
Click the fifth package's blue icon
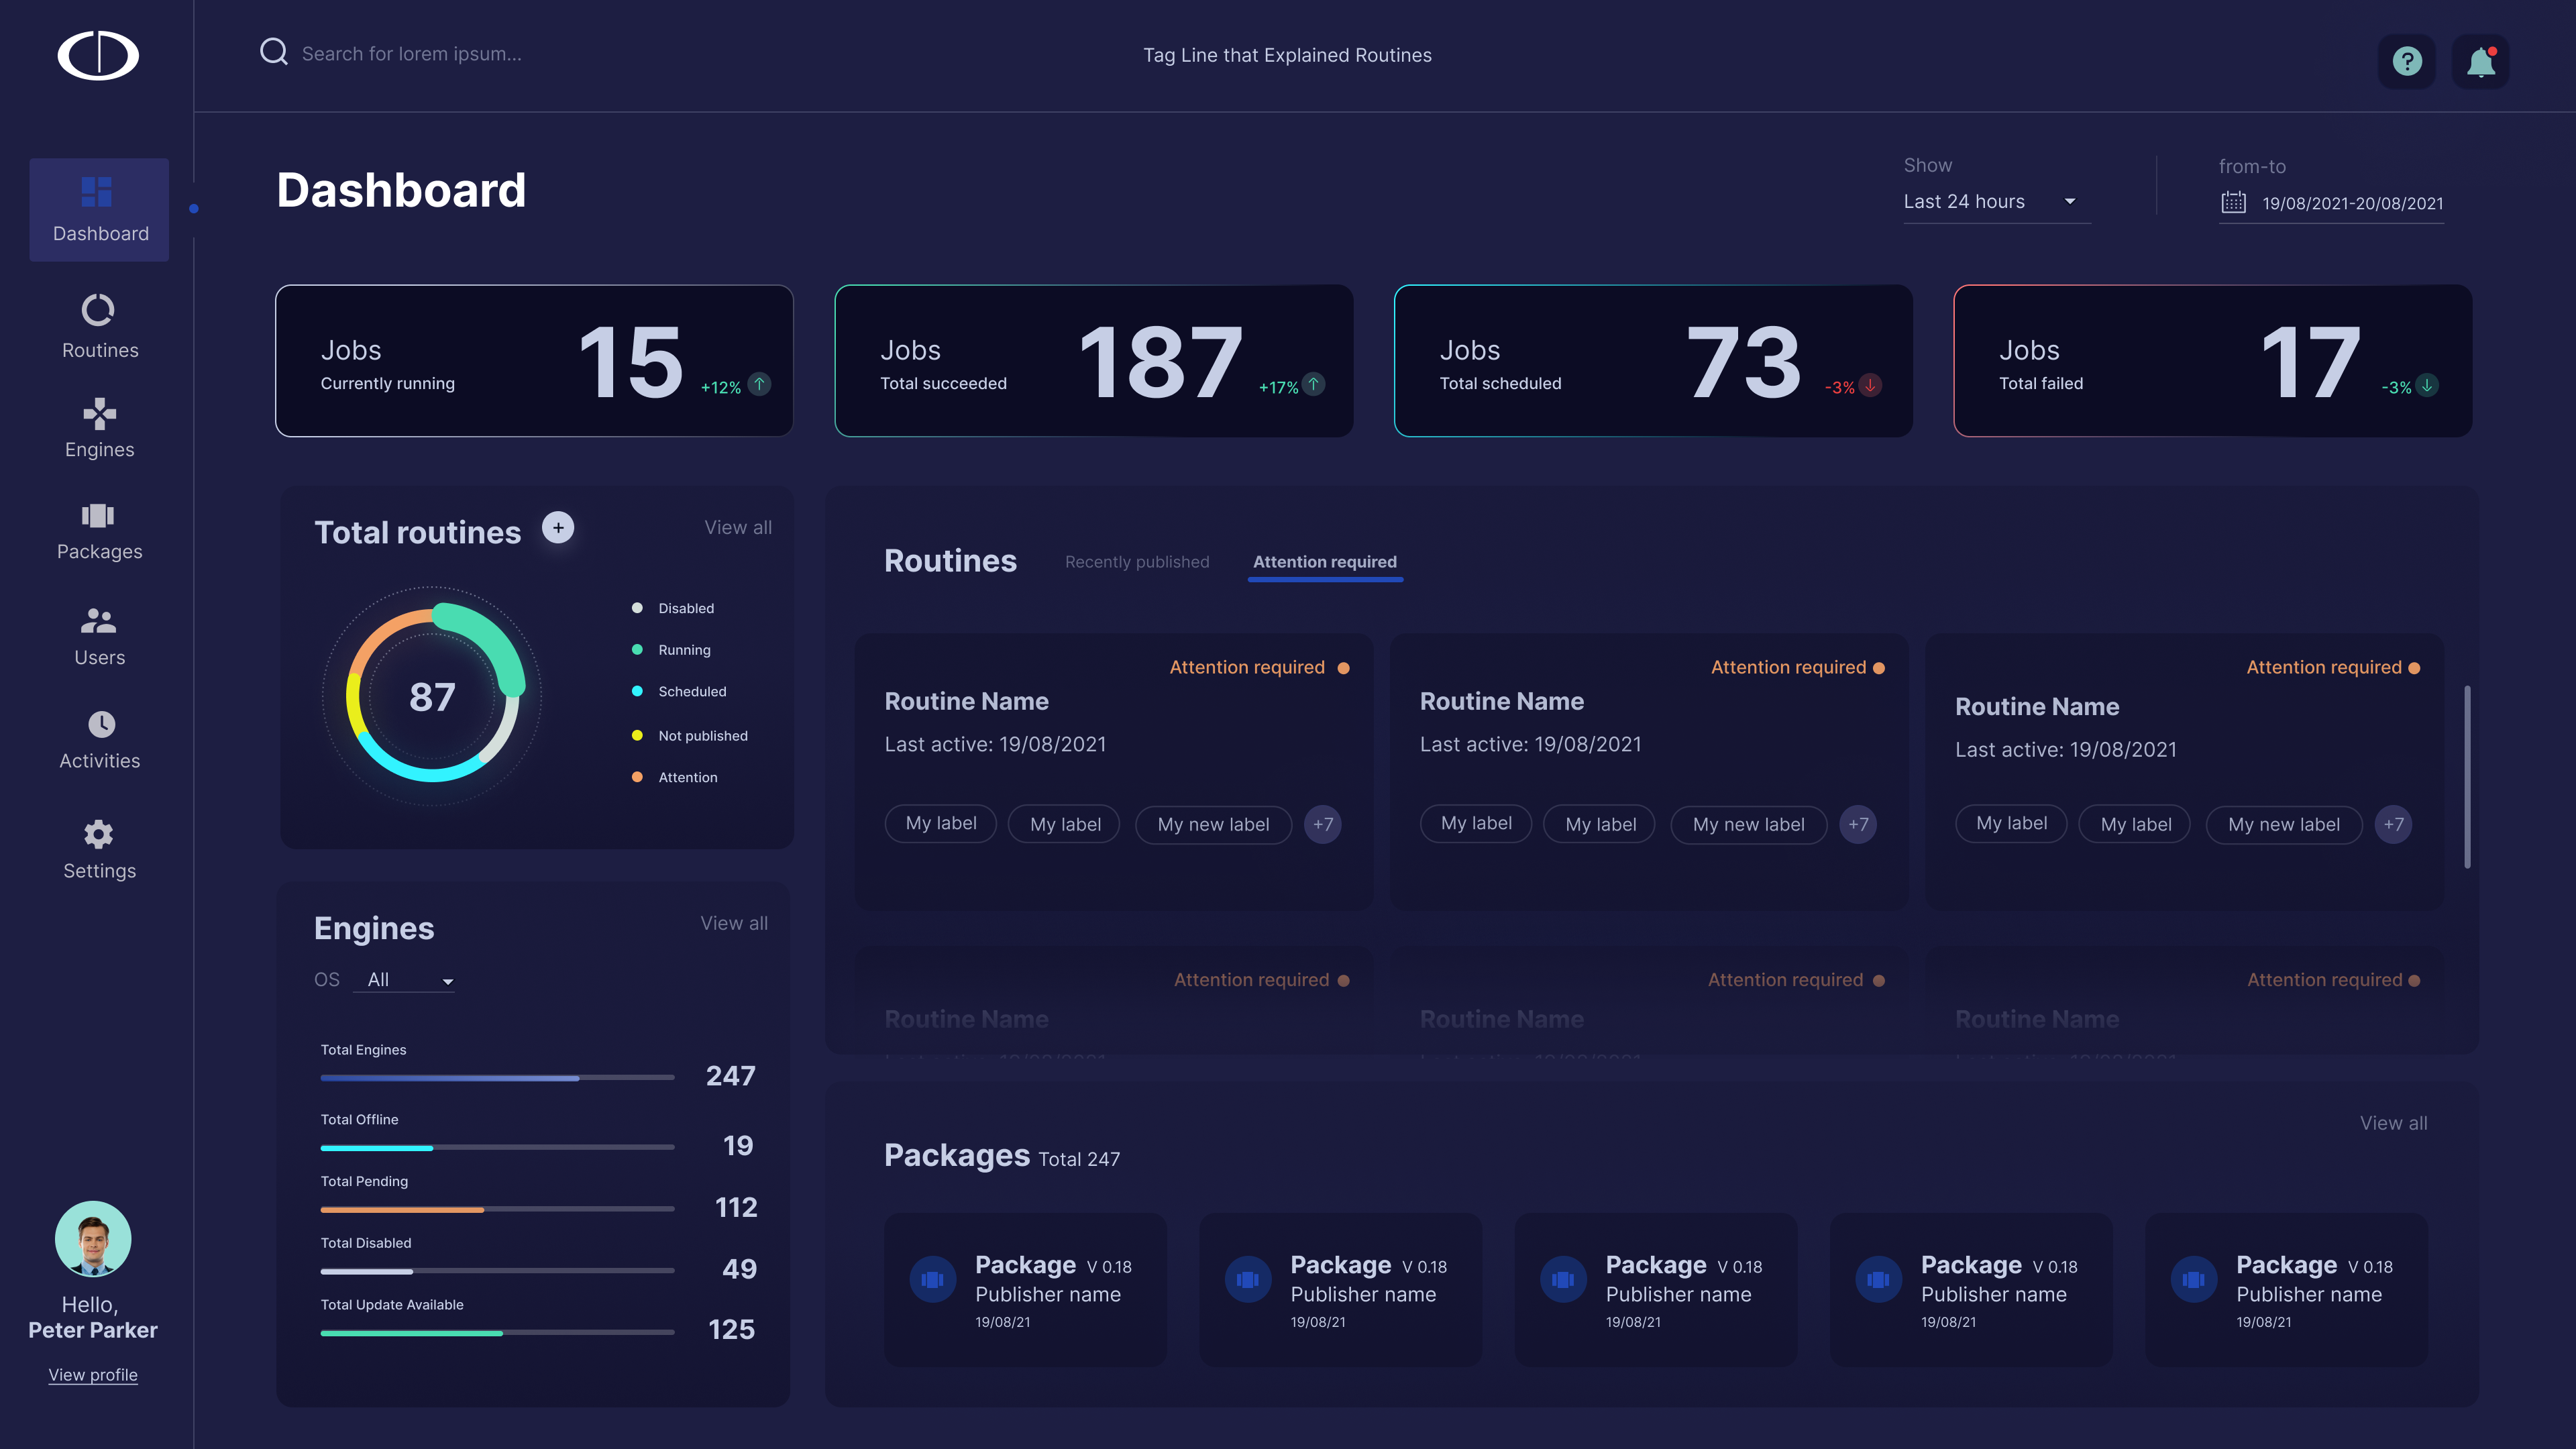coord(2193,1279)
